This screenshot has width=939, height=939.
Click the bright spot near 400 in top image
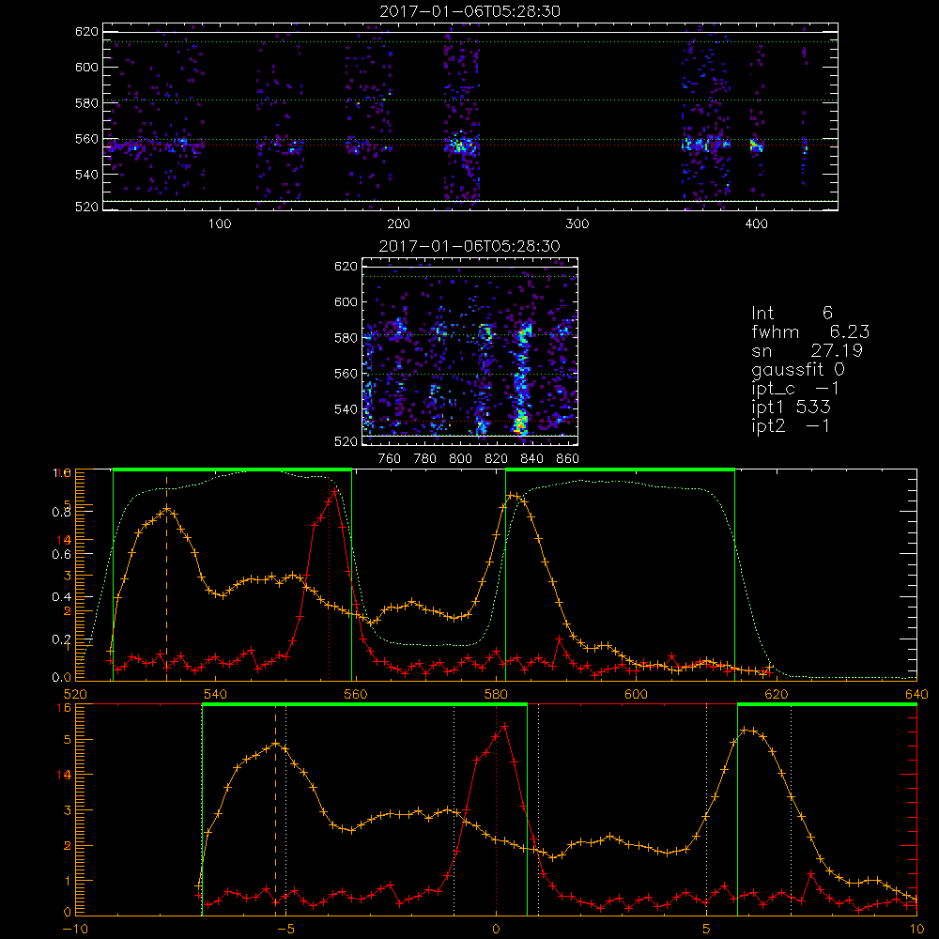click(756, 146)
